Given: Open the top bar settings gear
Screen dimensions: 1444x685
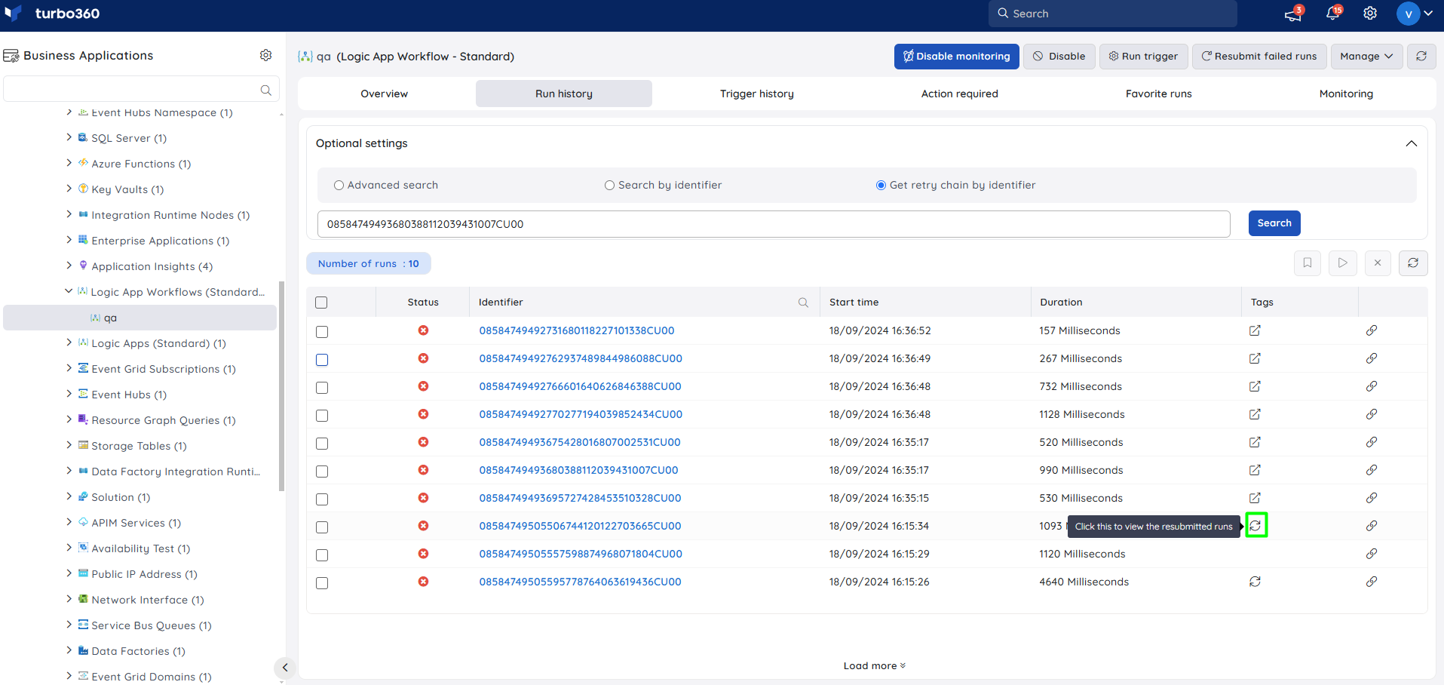Looking at the screenshot, I should [1370, 14].
